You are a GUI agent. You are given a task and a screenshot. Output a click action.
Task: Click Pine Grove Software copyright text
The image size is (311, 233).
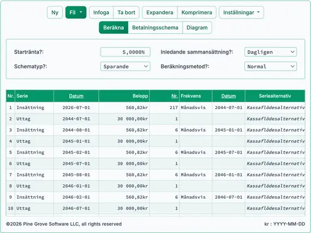[64, 224]
